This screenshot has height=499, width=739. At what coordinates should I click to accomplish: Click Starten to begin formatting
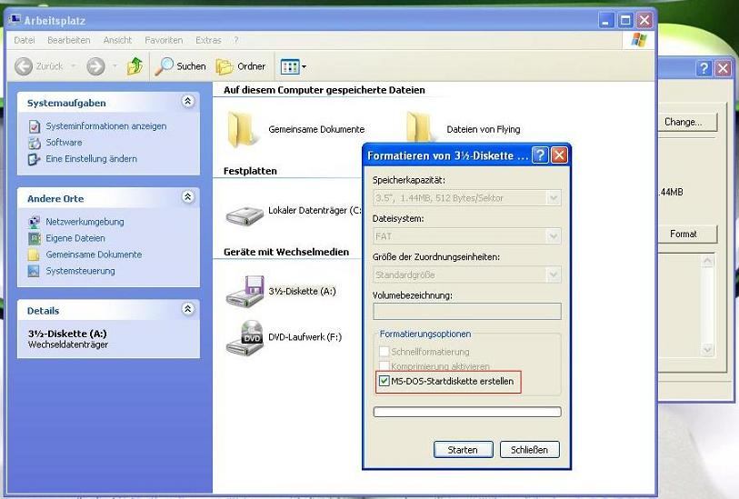pos(463,450)
